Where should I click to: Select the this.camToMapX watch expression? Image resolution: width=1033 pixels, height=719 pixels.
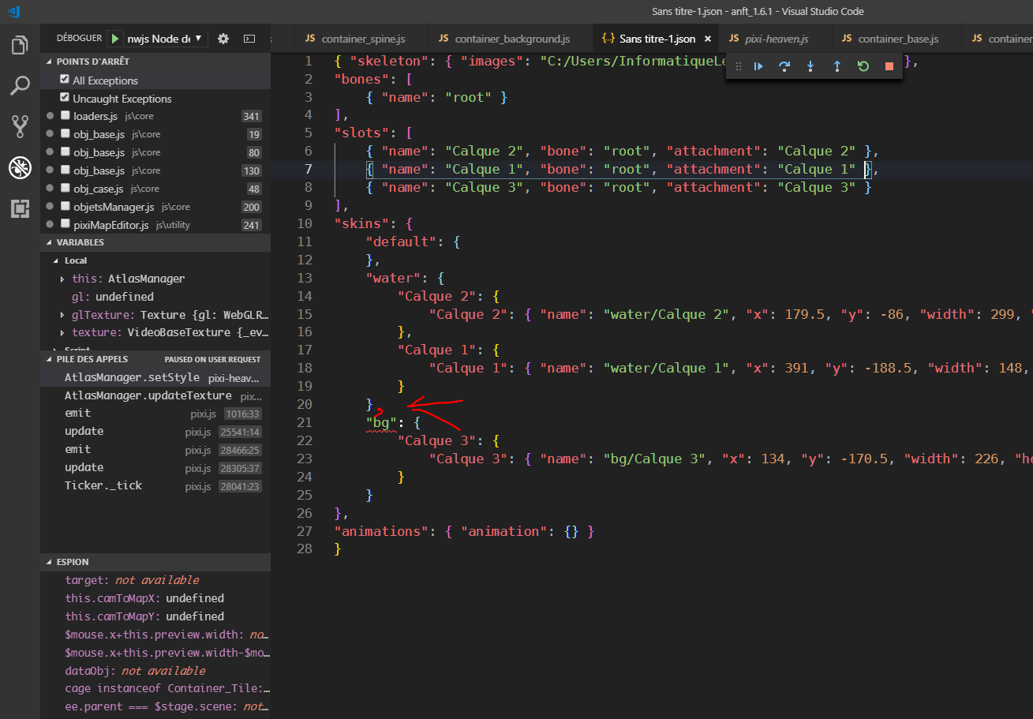155,598
